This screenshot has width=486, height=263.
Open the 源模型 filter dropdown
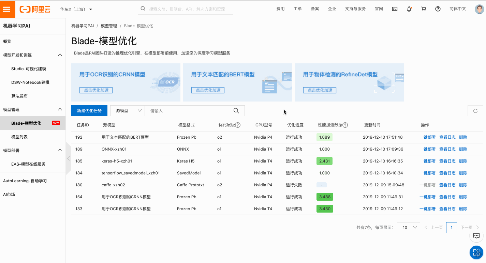[128, 111]
